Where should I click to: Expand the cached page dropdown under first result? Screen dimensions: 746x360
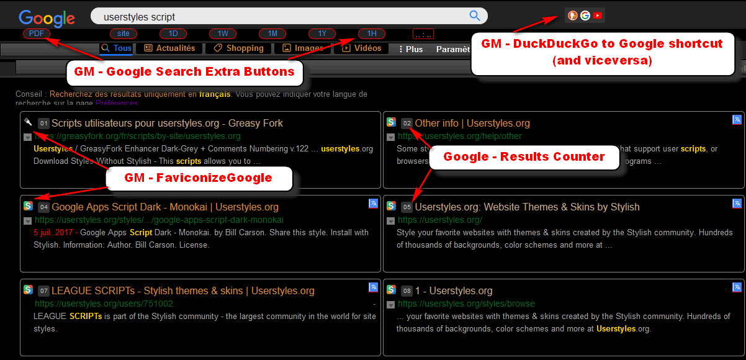(27, 137)
